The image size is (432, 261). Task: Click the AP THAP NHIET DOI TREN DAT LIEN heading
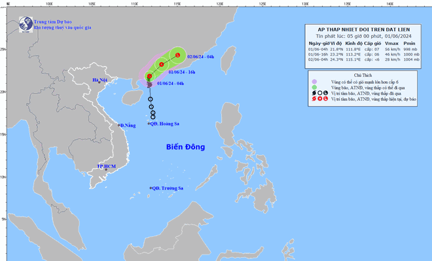click(364, 29)
